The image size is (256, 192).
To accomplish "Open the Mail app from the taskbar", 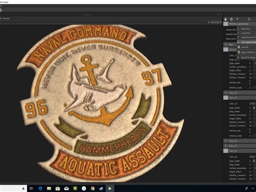I will (66, 189).
